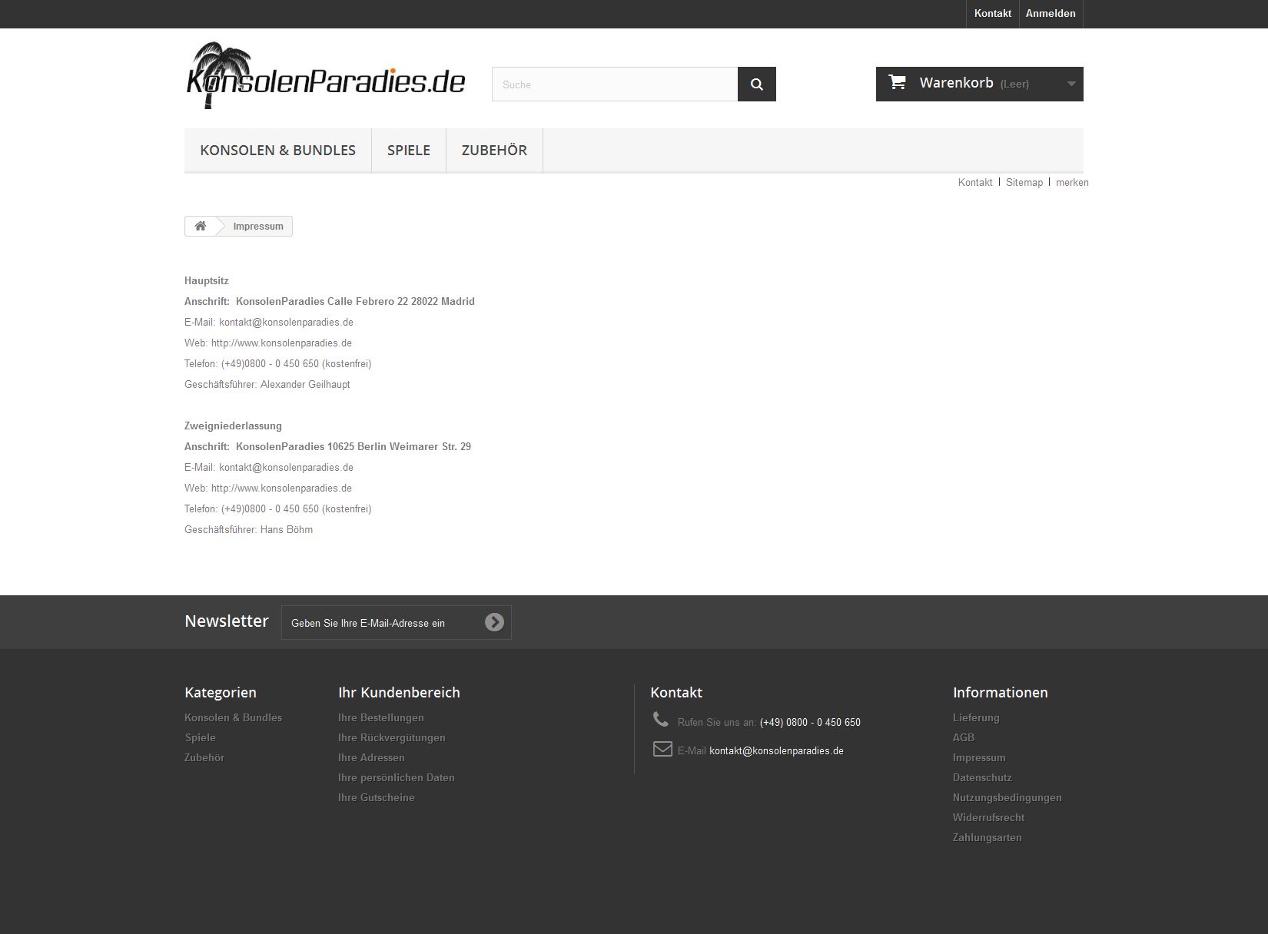The width and height of the screenshot is (1268, 934).
Task: Click the phone icon in footer
Action: (661, 719)
